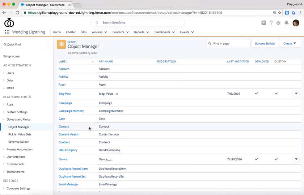This screenshot has height=195, width=304.
Task: Open the Chrome three-dot menu
Action: coord(300,13)
